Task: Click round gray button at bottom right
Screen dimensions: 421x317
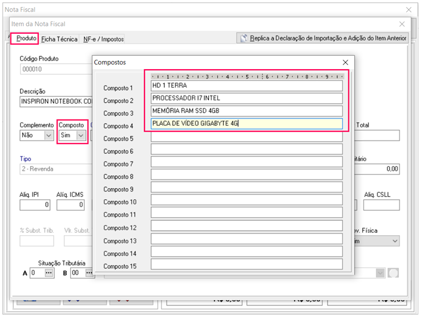Action: coord(393,272)
